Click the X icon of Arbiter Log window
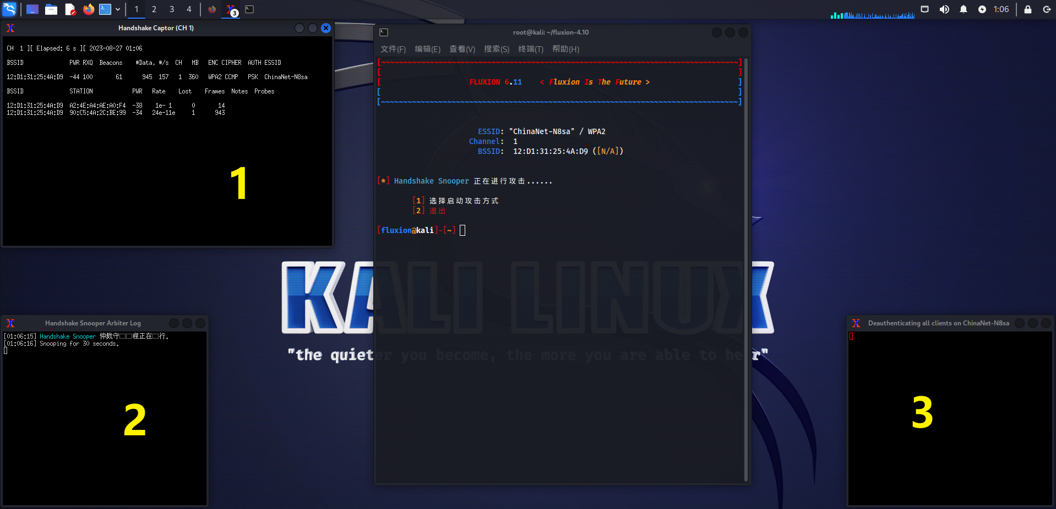1056x509 pixels. point(10,323)
